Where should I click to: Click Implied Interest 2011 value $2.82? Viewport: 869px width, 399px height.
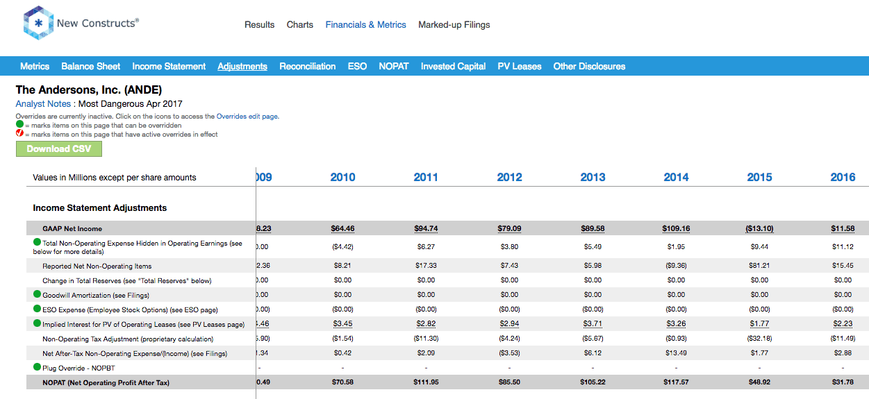pyautogui.click(x=426, y=323)
